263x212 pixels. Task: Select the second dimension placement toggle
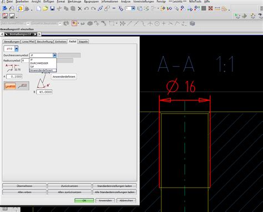click(x=23, y=86)
